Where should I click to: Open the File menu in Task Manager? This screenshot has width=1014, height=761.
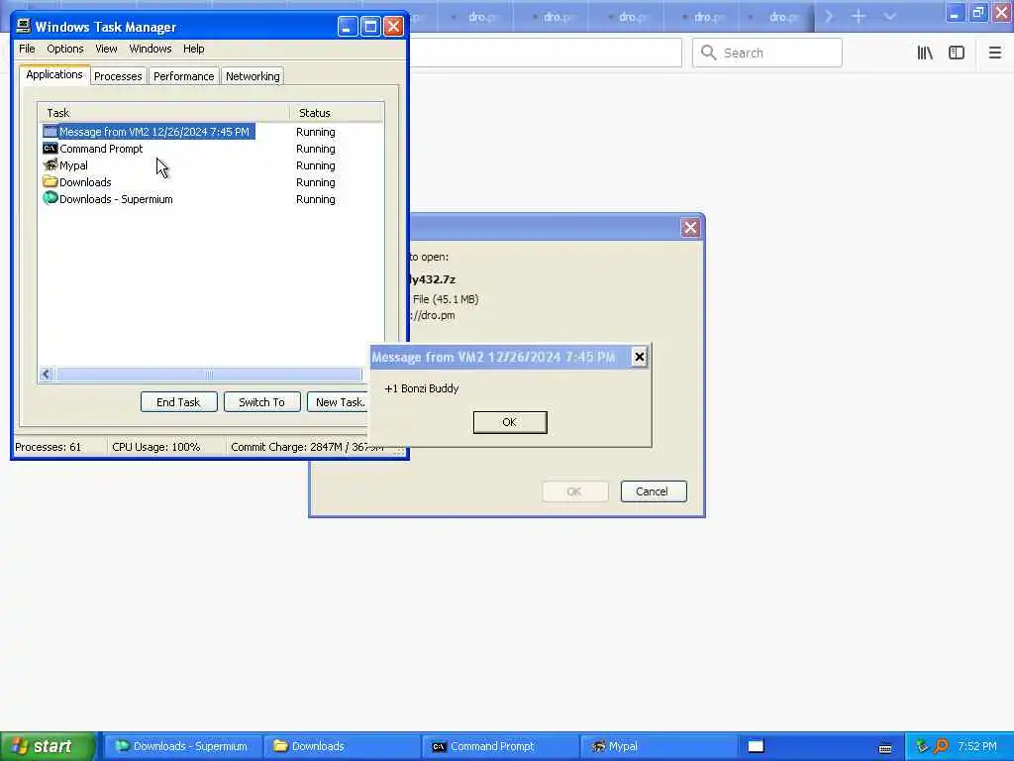[x=27, y=49]
